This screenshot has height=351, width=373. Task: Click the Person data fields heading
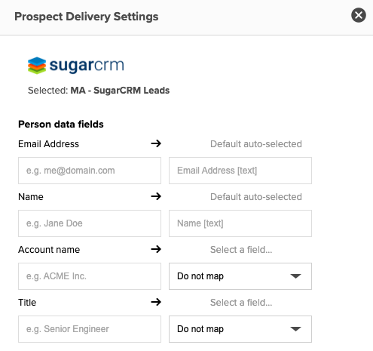click(61, 125)
